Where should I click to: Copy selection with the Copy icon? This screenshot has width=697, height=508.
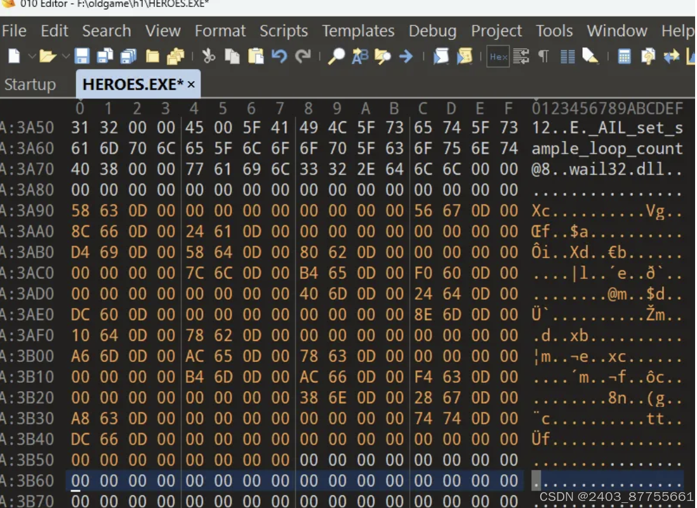point(232,57)
